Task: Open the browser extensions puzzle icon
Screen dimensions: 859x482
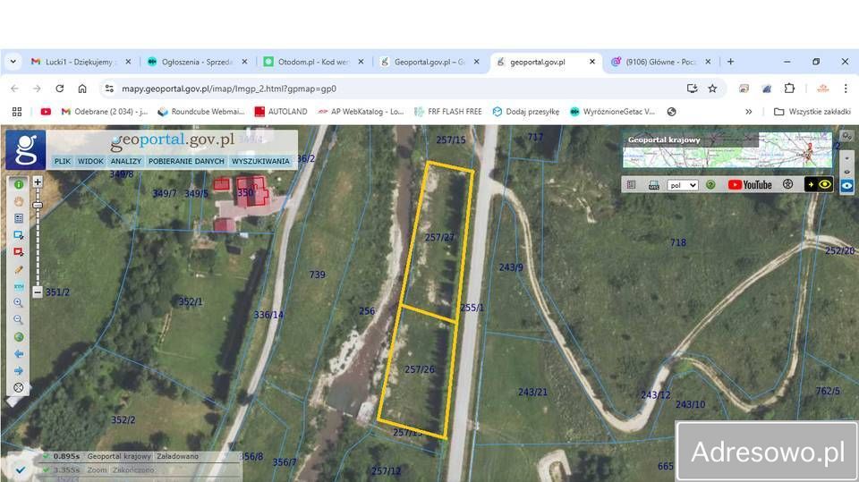Action: (789, 89)
